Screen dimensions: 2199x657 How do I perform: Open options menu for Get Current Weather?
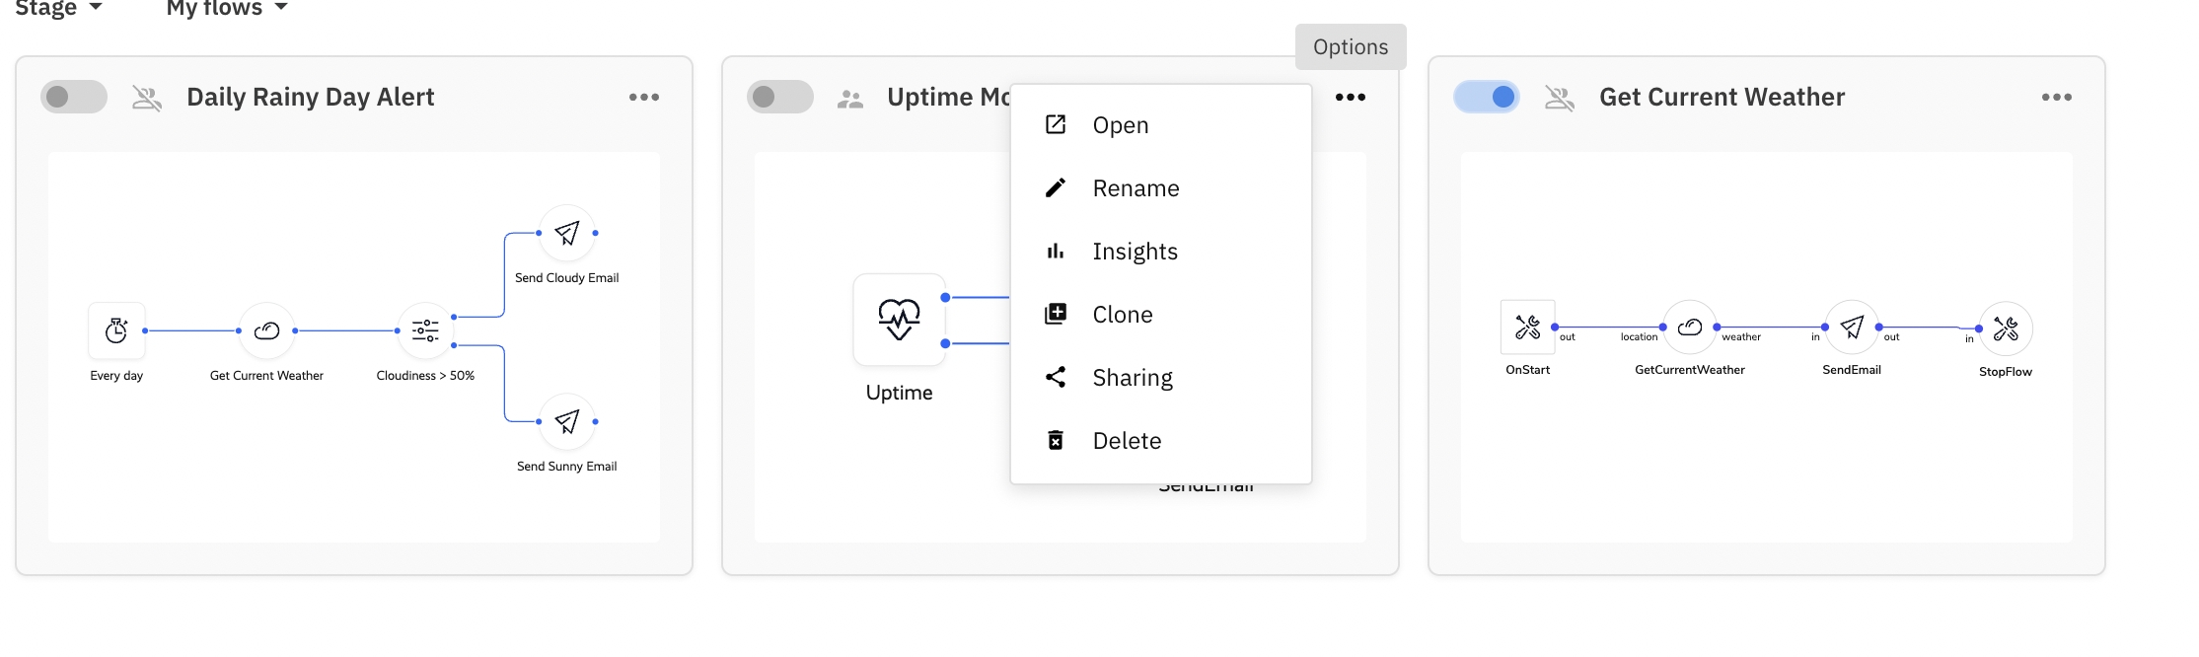coord(2057,97)
